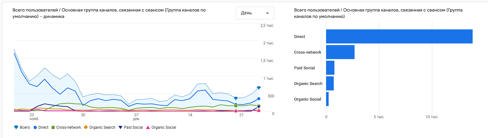Select the Direct bar in the bar chart
The width and height of the screenshot is (488, 138).
pyautogui.click(x=399, y=36)
